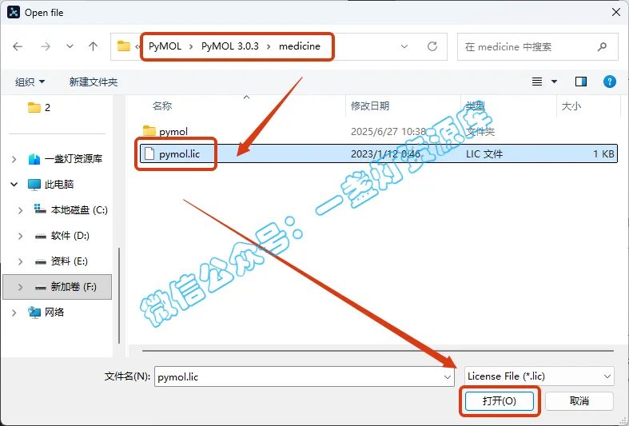Screen dimensions: 629x426
Task: Select medicine breadcrumb segment
Action: tap(300, 46)
